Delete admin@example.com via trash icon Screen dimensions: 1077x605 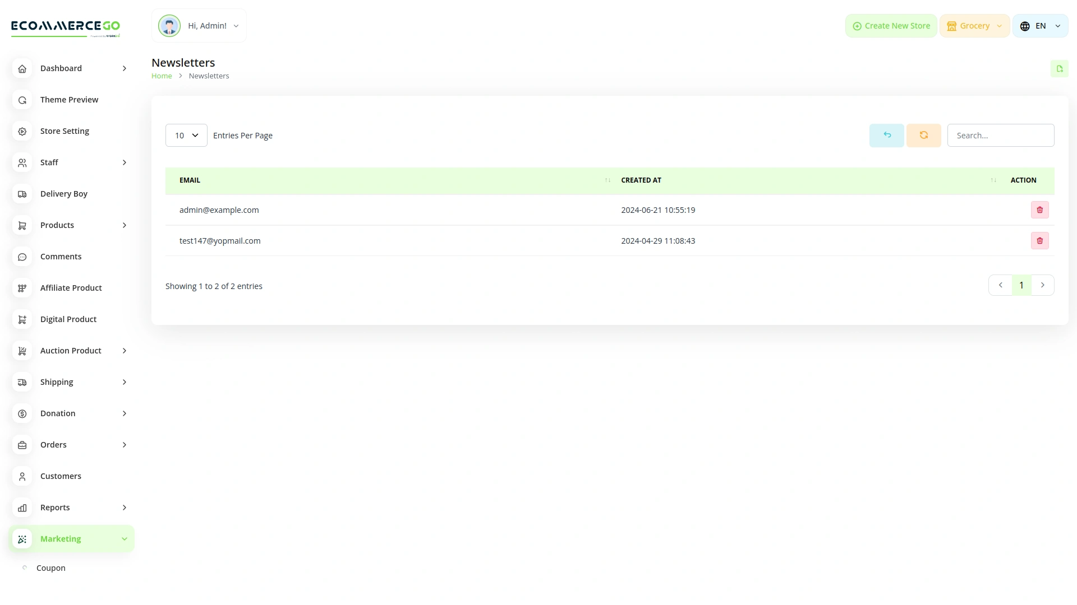click(x=1040, y=210)
